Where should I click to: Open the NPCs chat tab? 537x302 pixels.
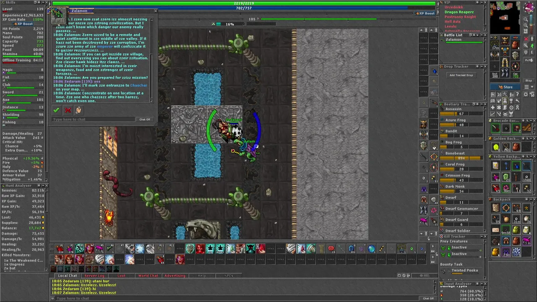pyautogui.click(x=229, y=276)
